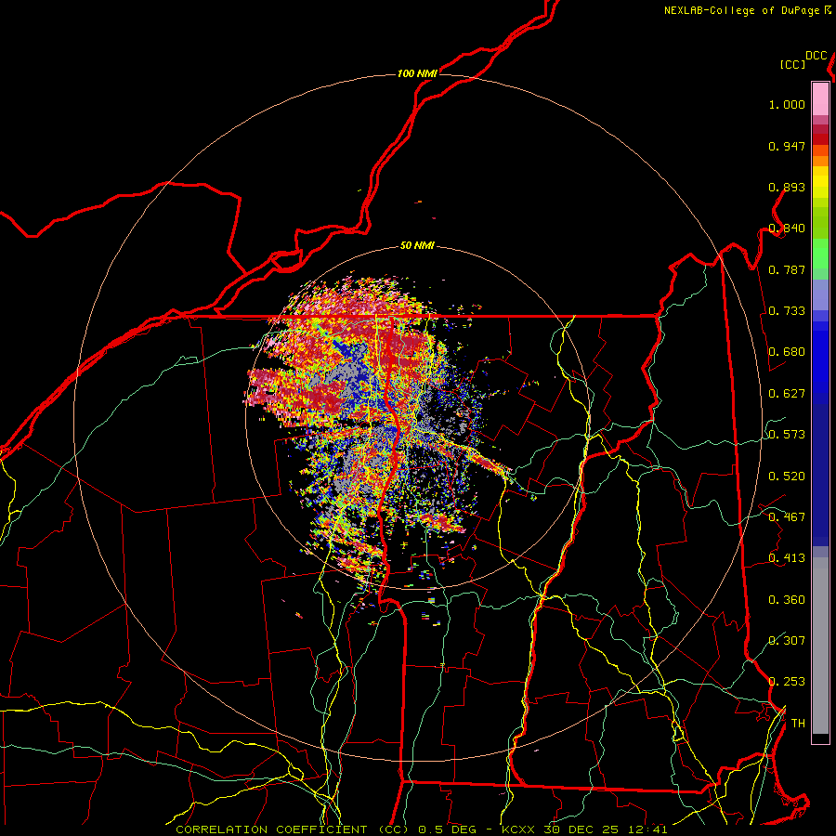This screenshot has width=836, height=836.
Task: Click the 0.893 legend value
Action: pyautogui.click(x=787, y=187)
